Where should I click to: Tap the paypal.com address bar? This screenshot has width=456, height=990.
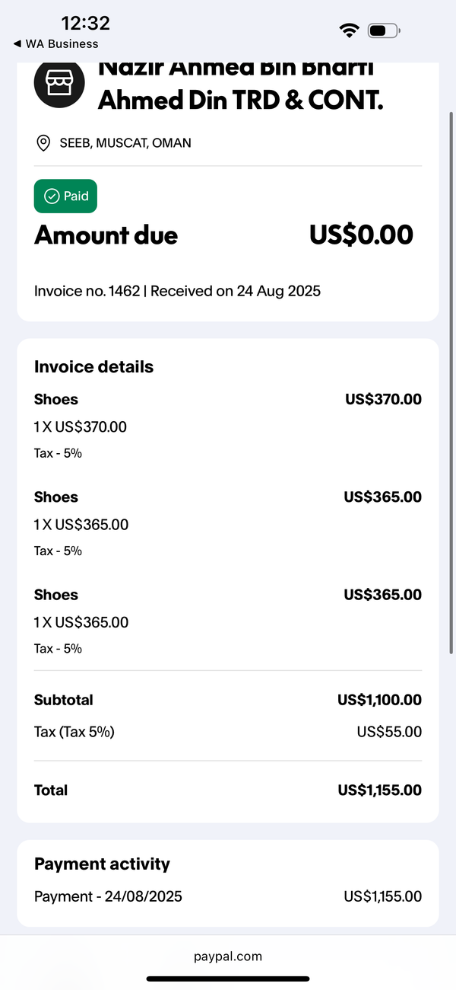(228, 956)
